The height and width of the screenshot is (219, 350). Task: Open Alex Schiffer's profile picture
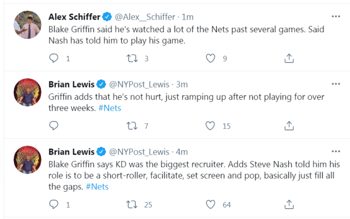click(x=27, y=25)
